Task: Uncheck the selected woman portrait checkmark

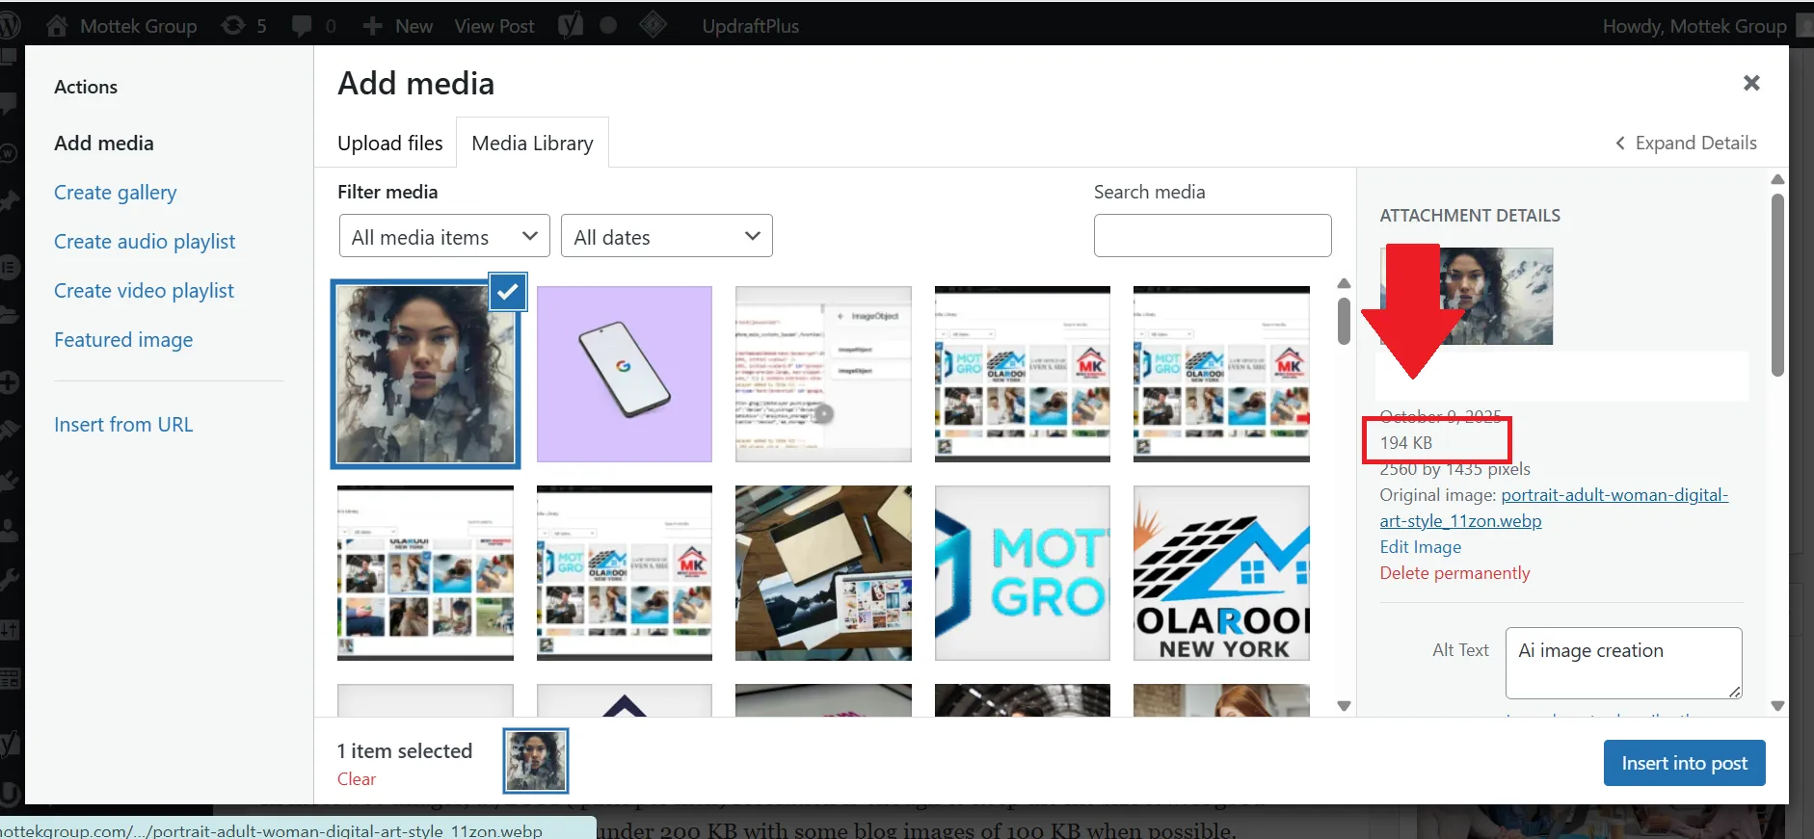Action: [x=508, y=292]
